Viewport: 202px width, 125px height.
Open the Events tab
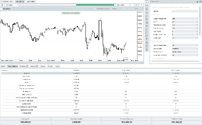[50, 66]
